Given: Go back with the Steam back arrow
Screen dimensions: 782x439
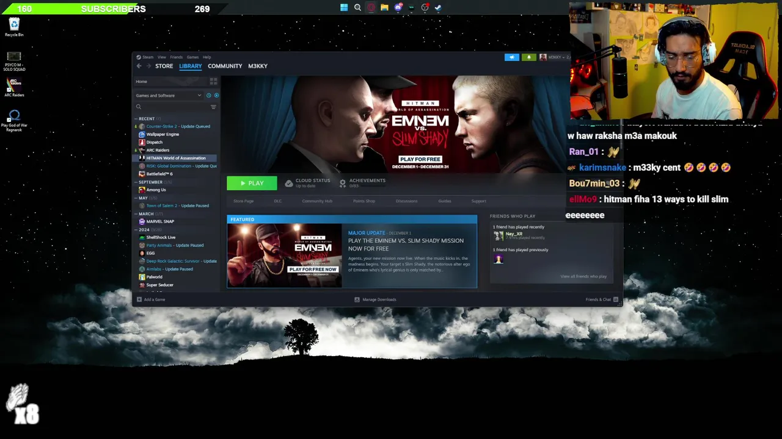Looking at the screenshot, I should (x=139, y=66).
